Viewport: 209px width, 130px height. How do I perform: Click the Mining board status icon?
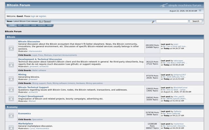coord(11,79)
